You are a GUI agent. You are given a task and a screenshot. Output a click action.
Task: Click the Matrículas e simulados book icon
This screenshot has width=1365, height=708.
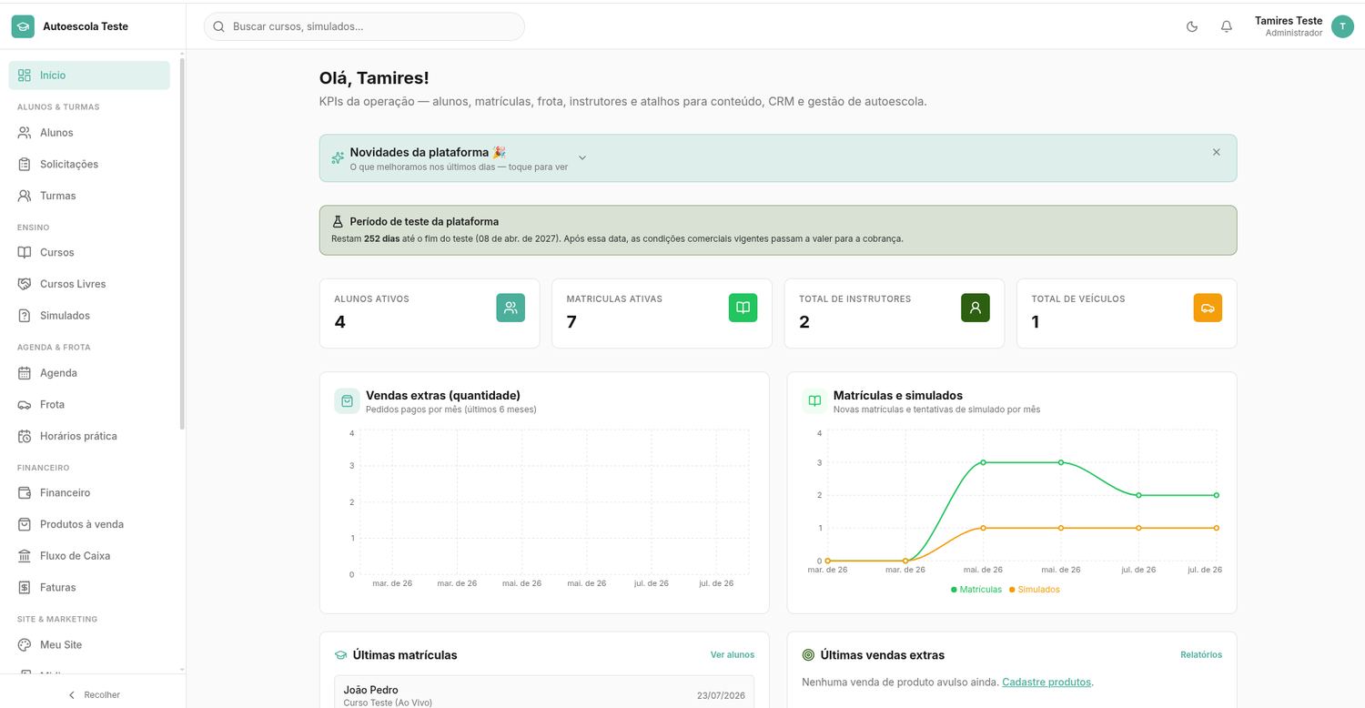click(x=814, y=401)
